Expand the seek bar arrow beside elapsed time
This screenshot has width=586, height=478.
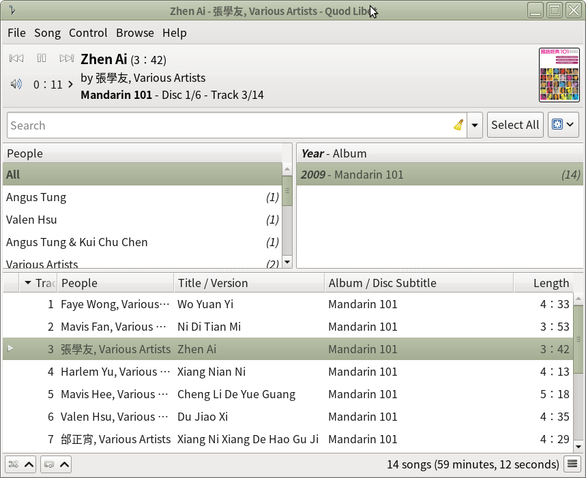point(70,85)
